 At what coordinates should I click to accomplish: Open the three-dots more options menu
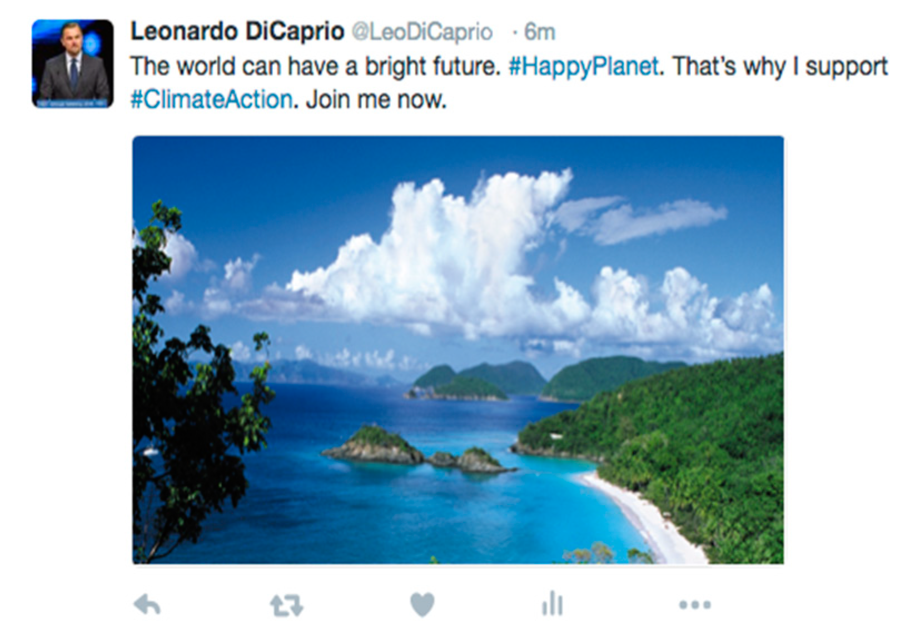tap(695, 605)
